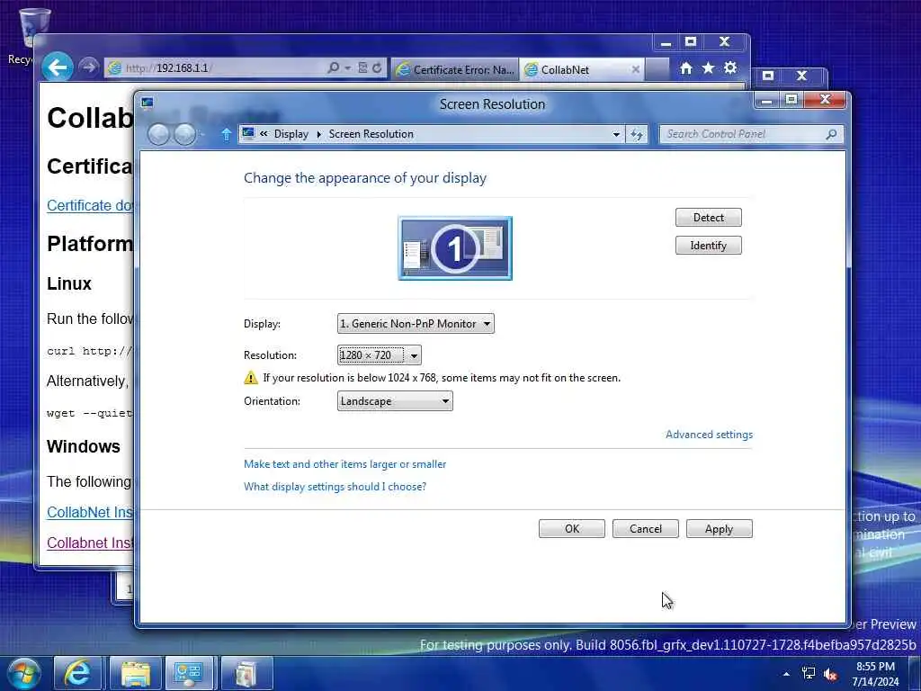Click the IE refresh icon

point(377,67)
